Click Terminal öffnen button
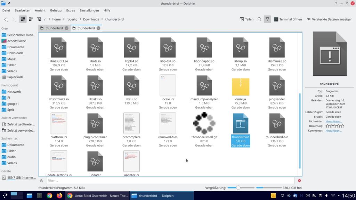Image resolution: width=356 pixels, height=200 pixels. (288, 19)
